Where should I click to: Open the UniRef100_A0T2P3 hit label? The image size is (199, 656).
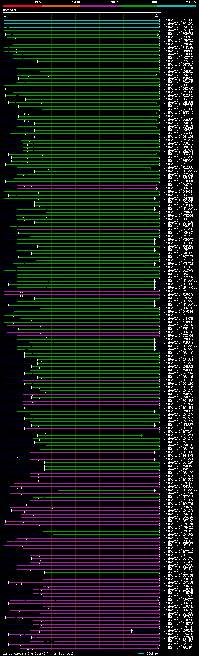tap(178, 24)
